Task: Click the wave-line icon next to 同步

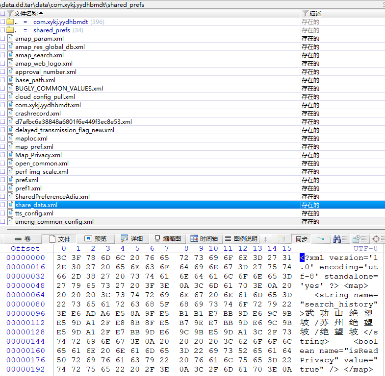Action: point(320,239)
